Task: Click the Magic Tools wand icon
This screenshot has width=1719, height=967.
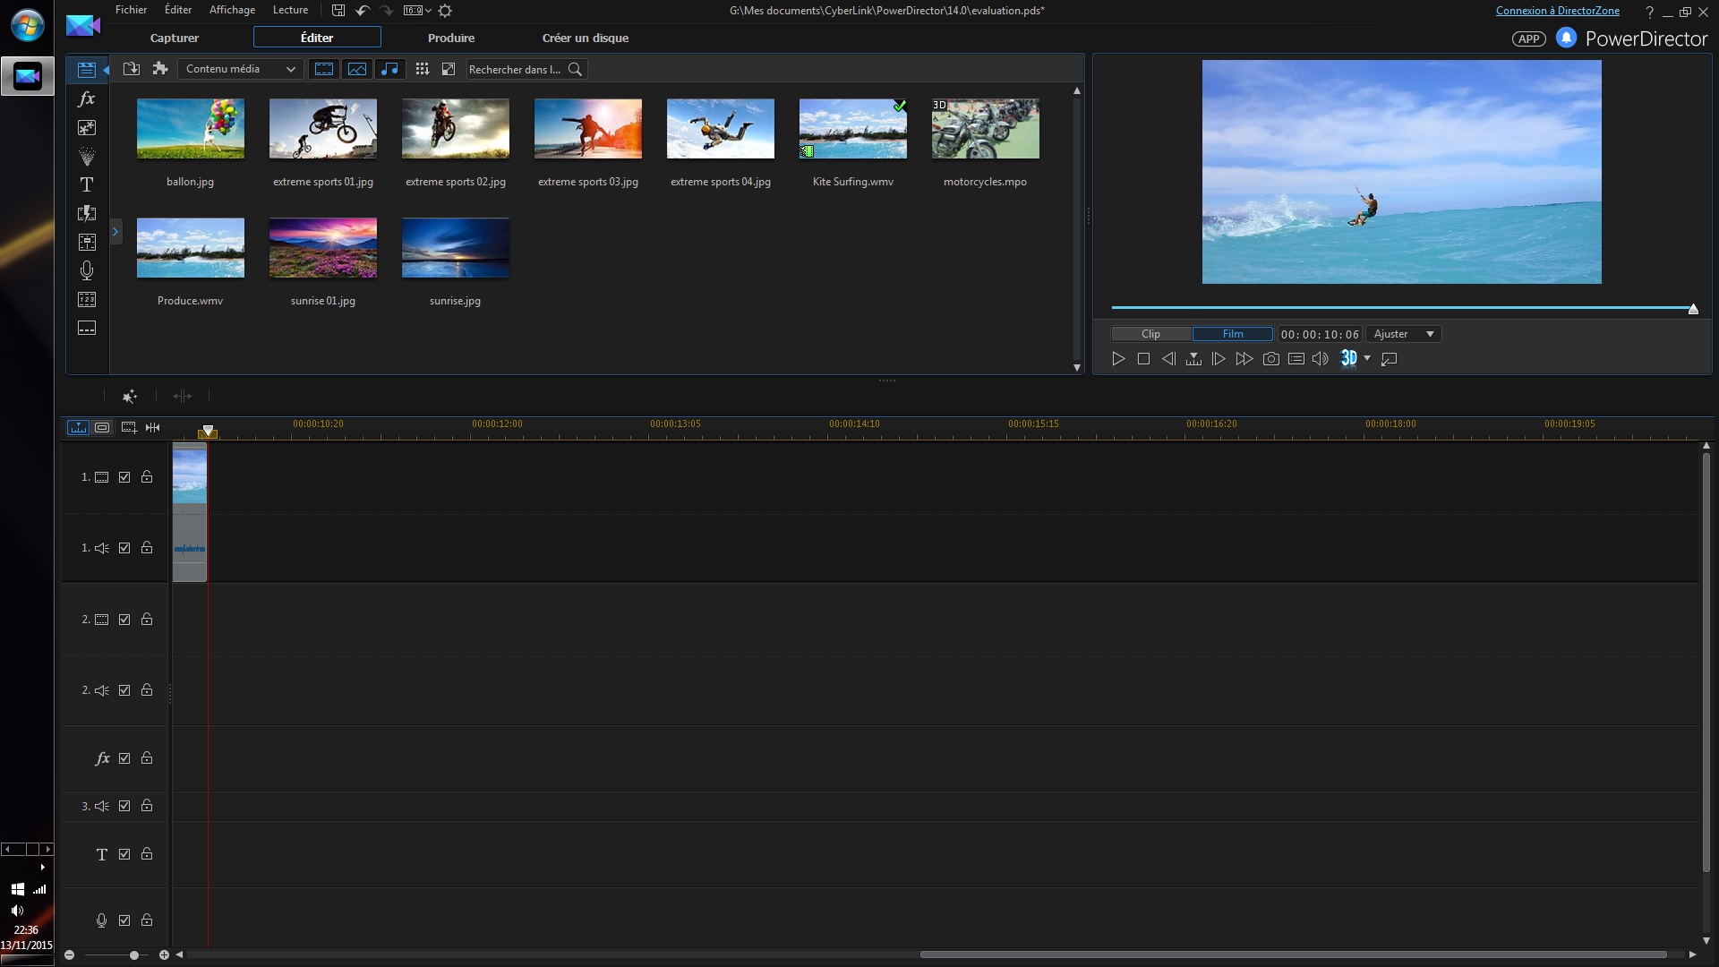Action: tap(130, 396)
